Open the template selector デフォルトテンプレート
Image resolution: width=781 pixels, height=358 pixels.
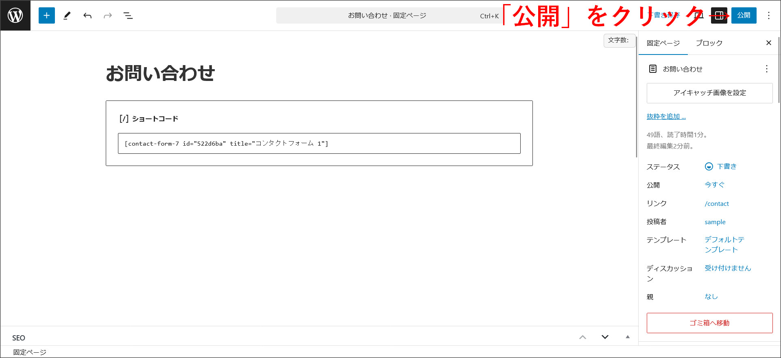724,244
